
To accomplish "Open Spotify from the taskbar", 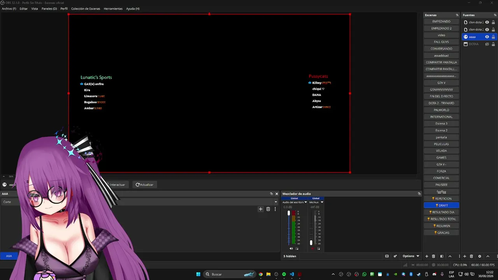I will pos(284,274).
